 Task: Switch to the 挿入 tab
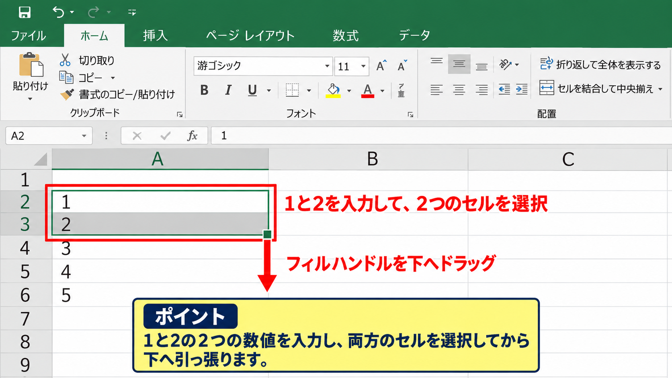(x=155, y=35)
